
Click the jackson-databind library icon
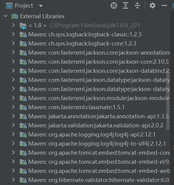[23, 71]
